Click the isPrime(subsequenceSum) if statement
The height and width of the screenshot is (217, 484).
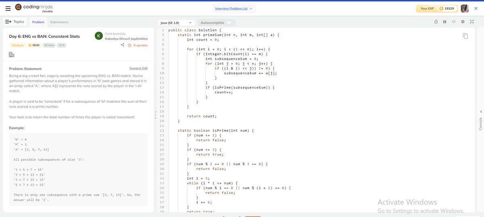[240, 87]
